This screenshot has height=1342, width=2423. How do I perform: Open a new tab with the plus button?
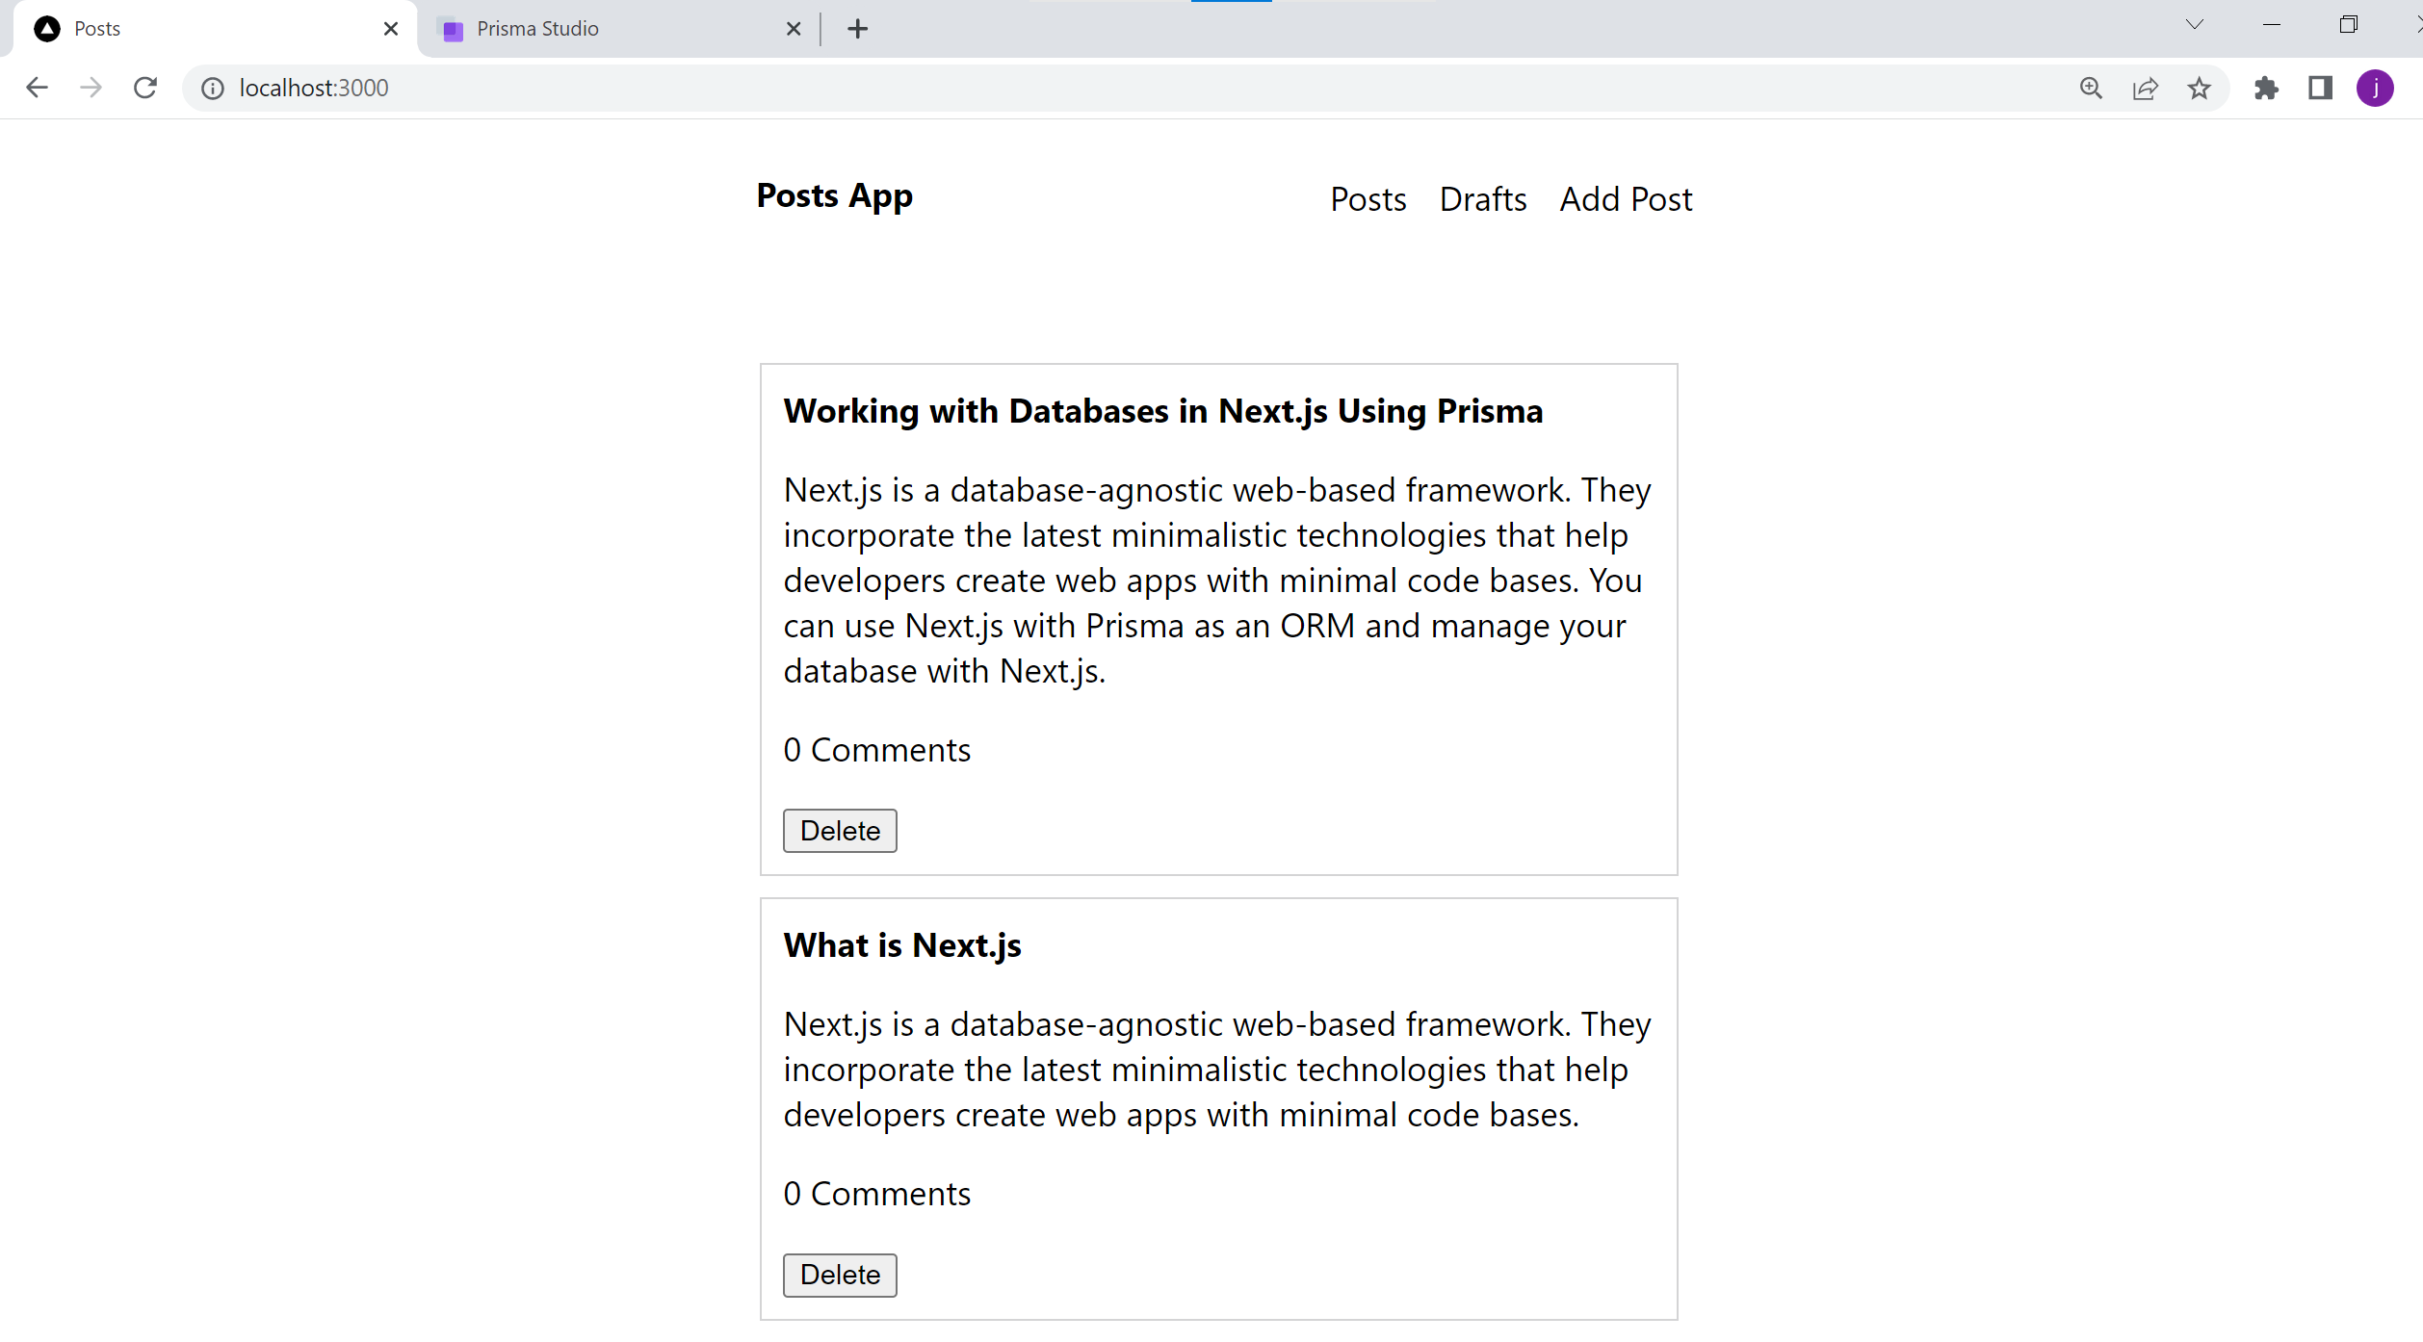click(857, 29)
